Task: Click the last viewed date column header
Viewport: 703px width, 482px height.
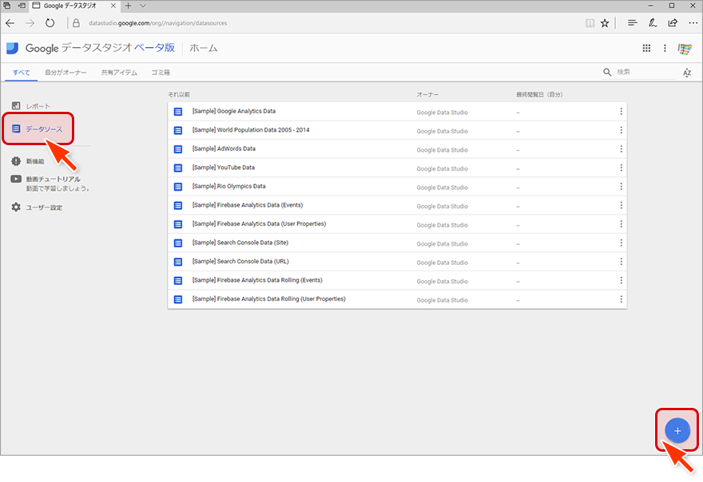Action: click(539, 94)
